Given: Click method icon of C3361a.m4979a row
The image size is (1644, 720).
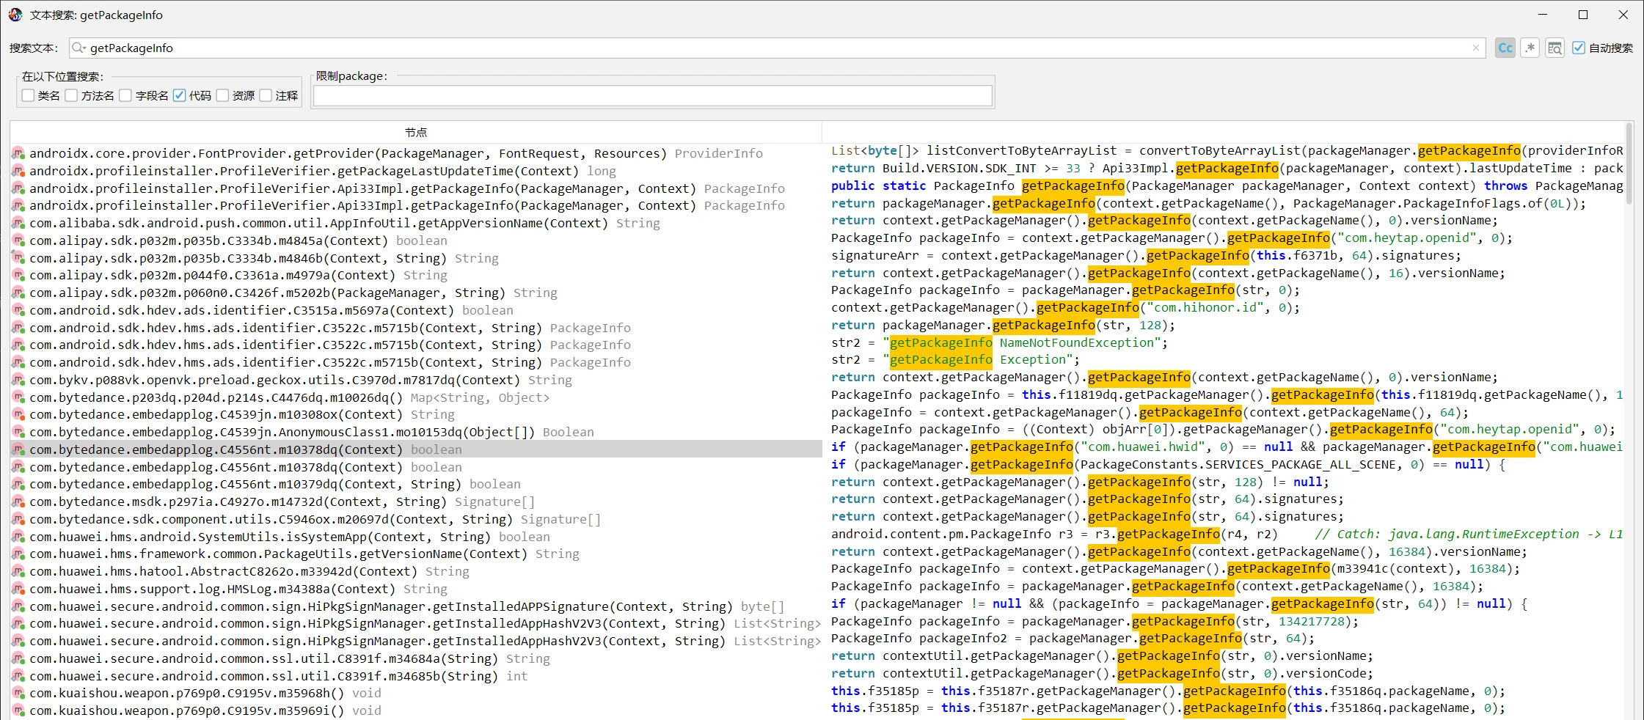Looking at the screenshot, I should click(18, 275).
